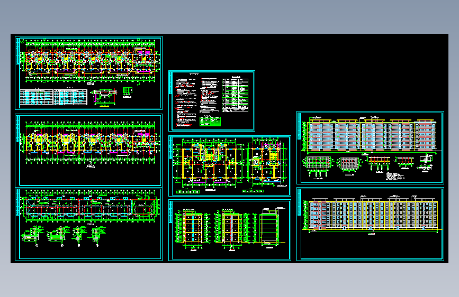Click the larger unit plan in the enlarged plans sheet
Screen dimensions: 459x297
point(209,163)
